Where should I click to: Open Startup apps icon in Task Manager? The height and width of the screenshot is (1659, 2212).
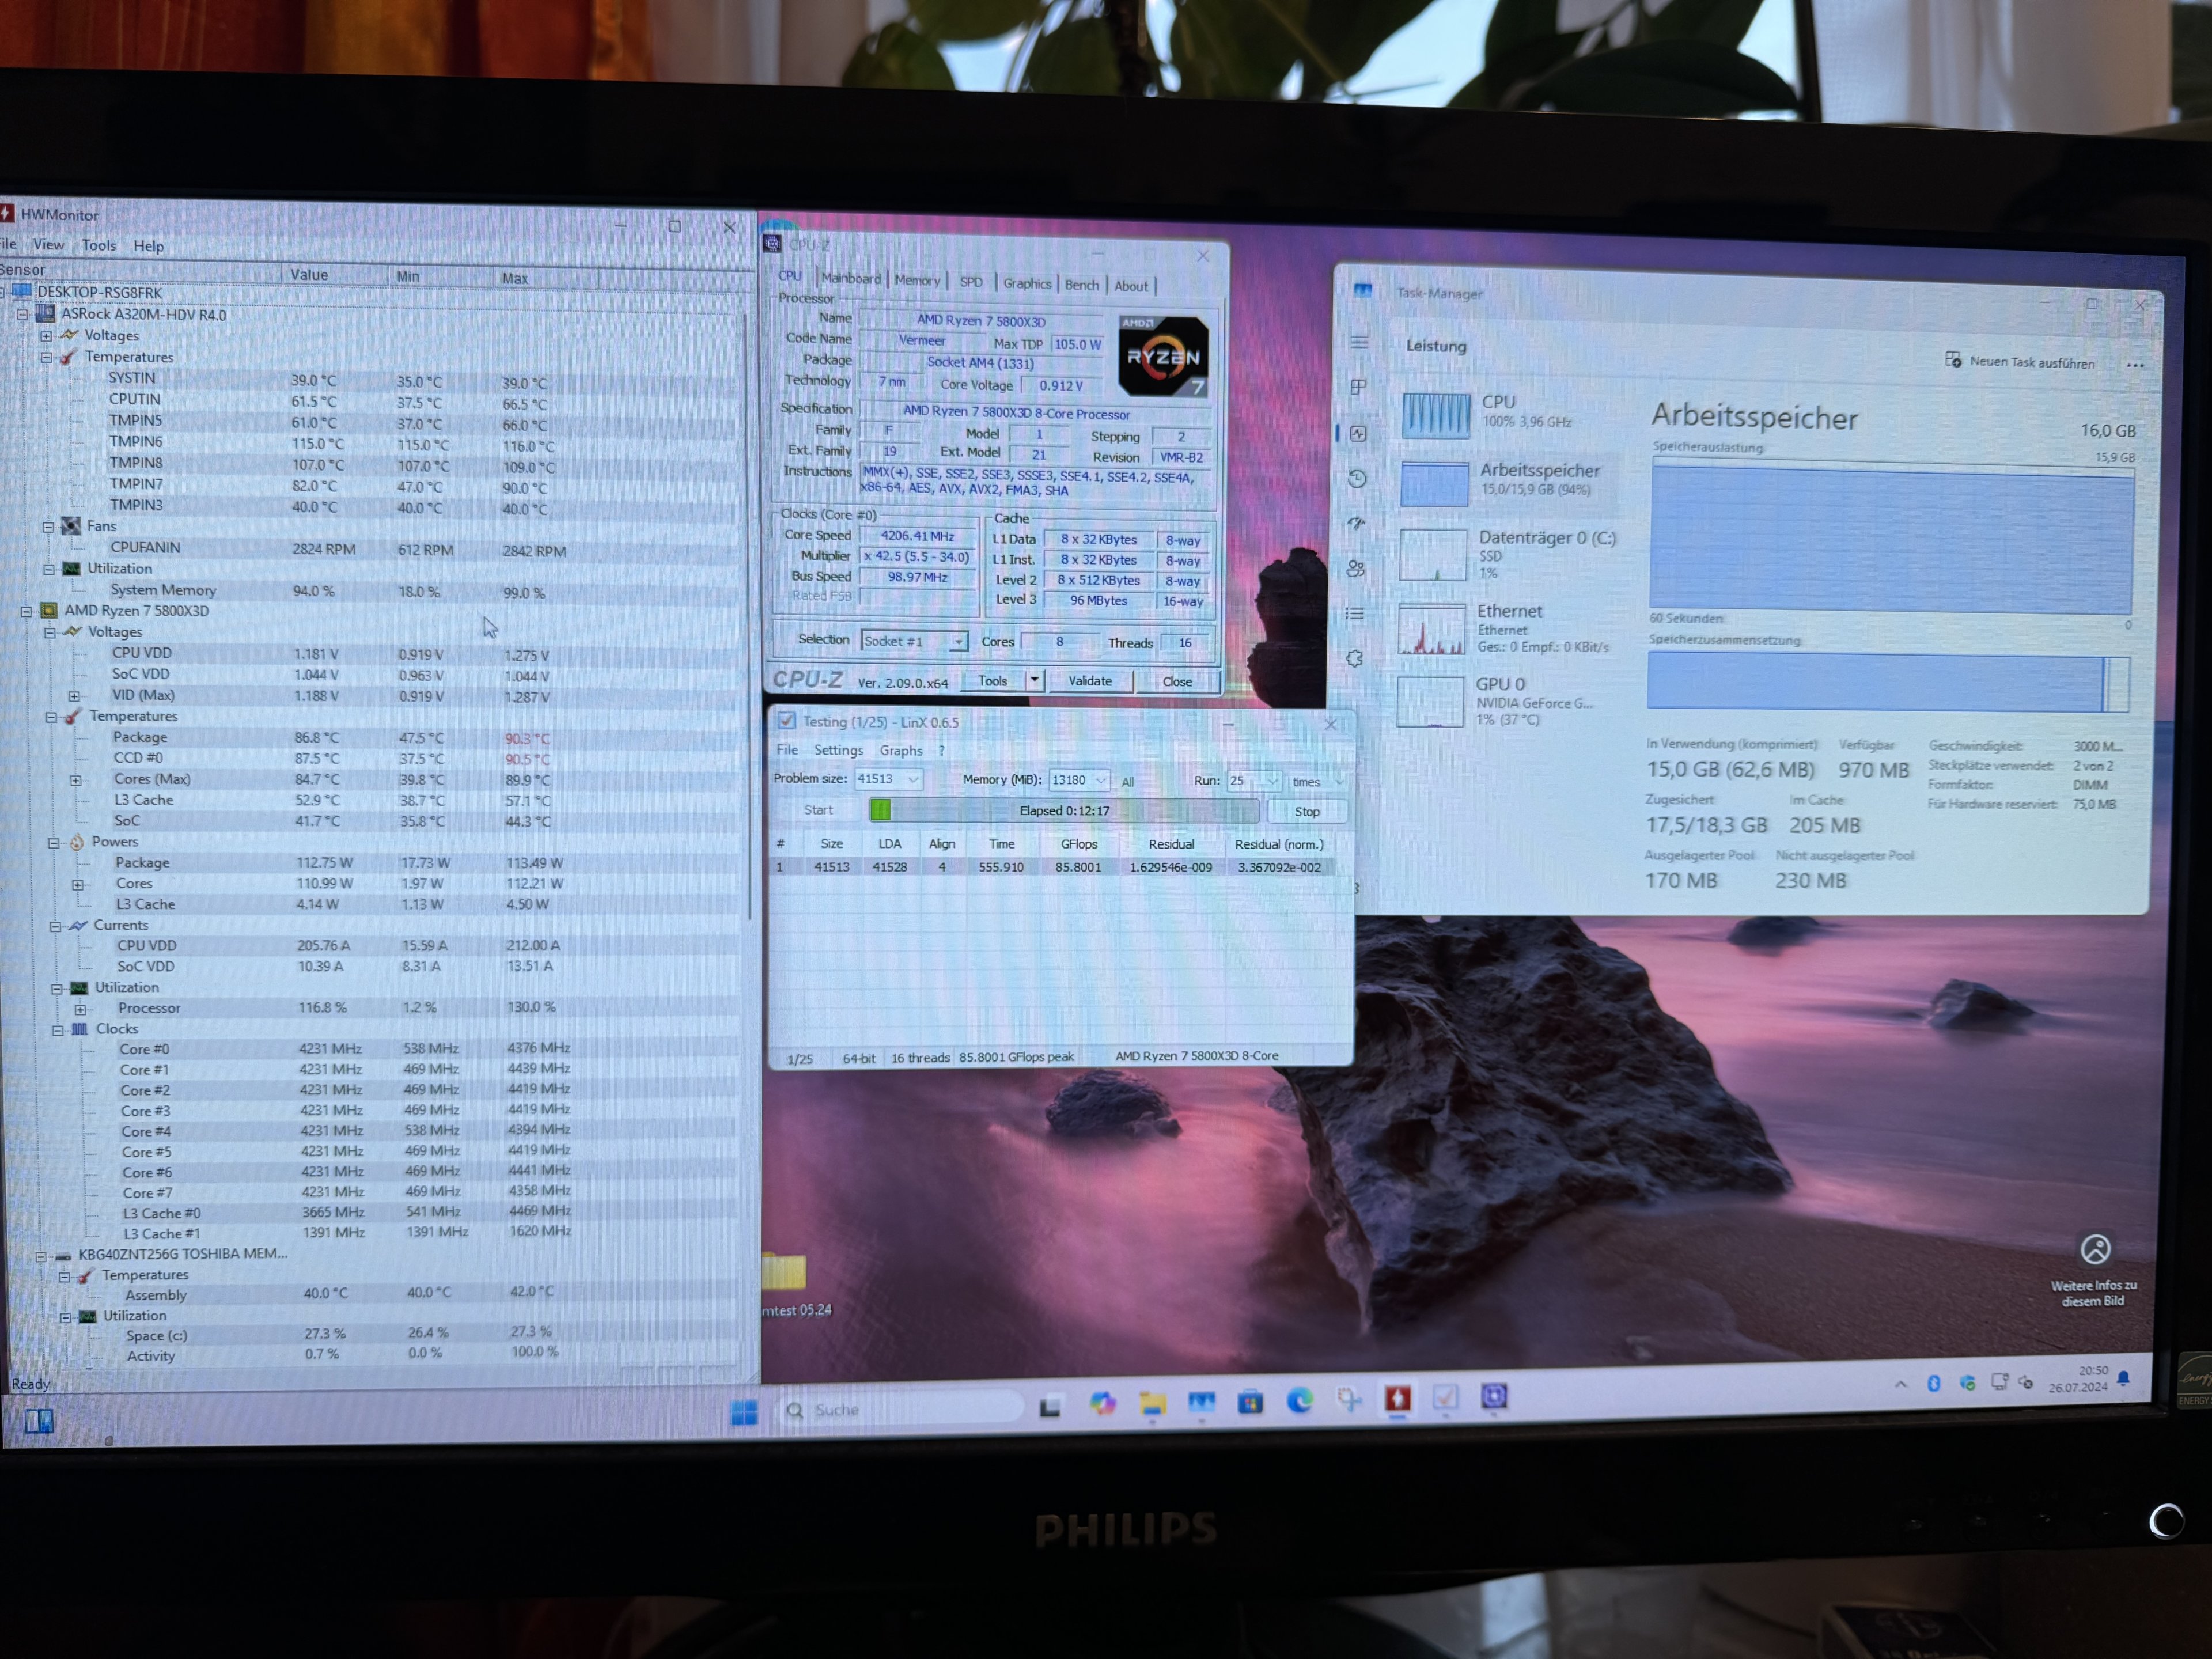coord(1356,523)
